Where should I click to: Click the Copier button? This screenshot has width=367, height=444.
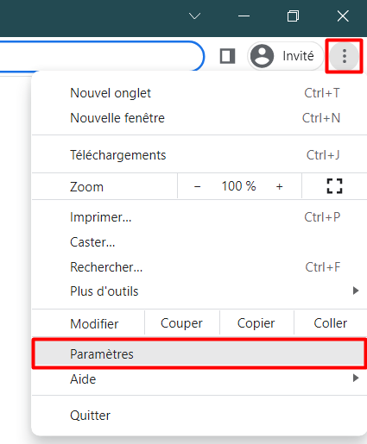tap(256, 323)
